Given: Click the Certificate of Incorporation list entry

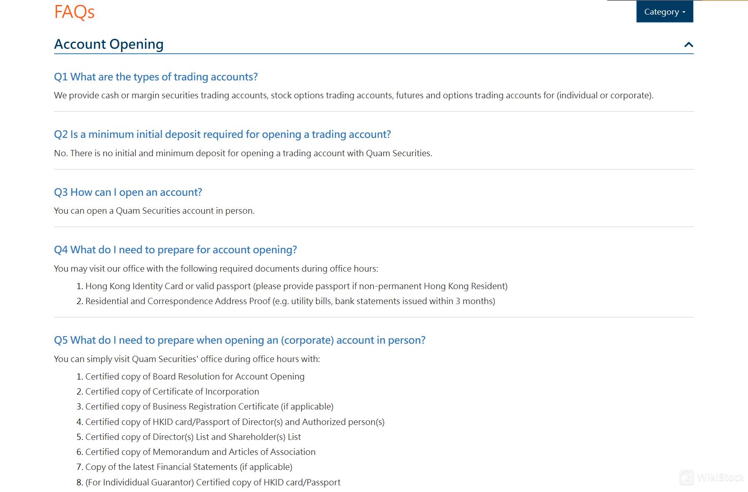Looking at the screenshot, I should [172, 391].
